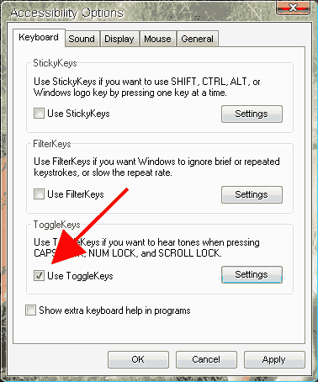Viewport: 318px width, 382px height.
Task: Open the ToggleKeys Settings button
Action: 252,274
